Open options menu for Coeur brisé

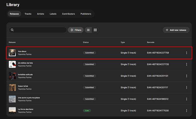tap(187, 87)
